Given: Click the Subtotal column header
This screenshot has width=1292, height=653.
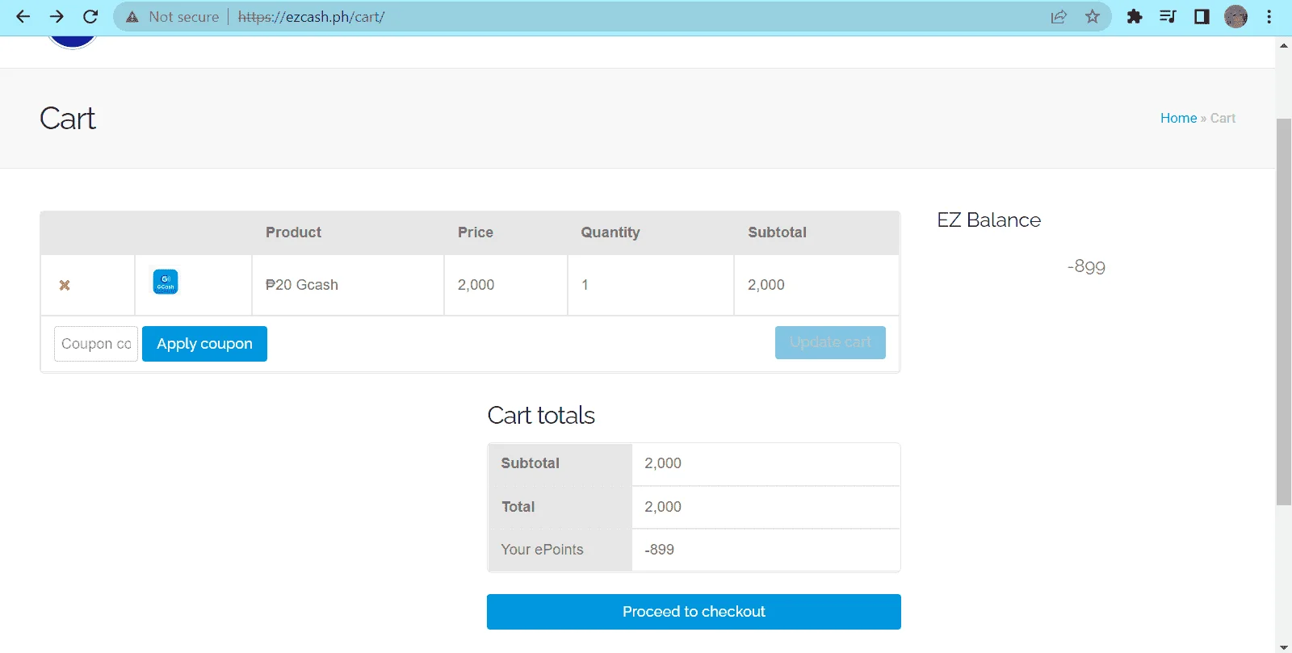Looking at the screenshot, I should point(777,232).
